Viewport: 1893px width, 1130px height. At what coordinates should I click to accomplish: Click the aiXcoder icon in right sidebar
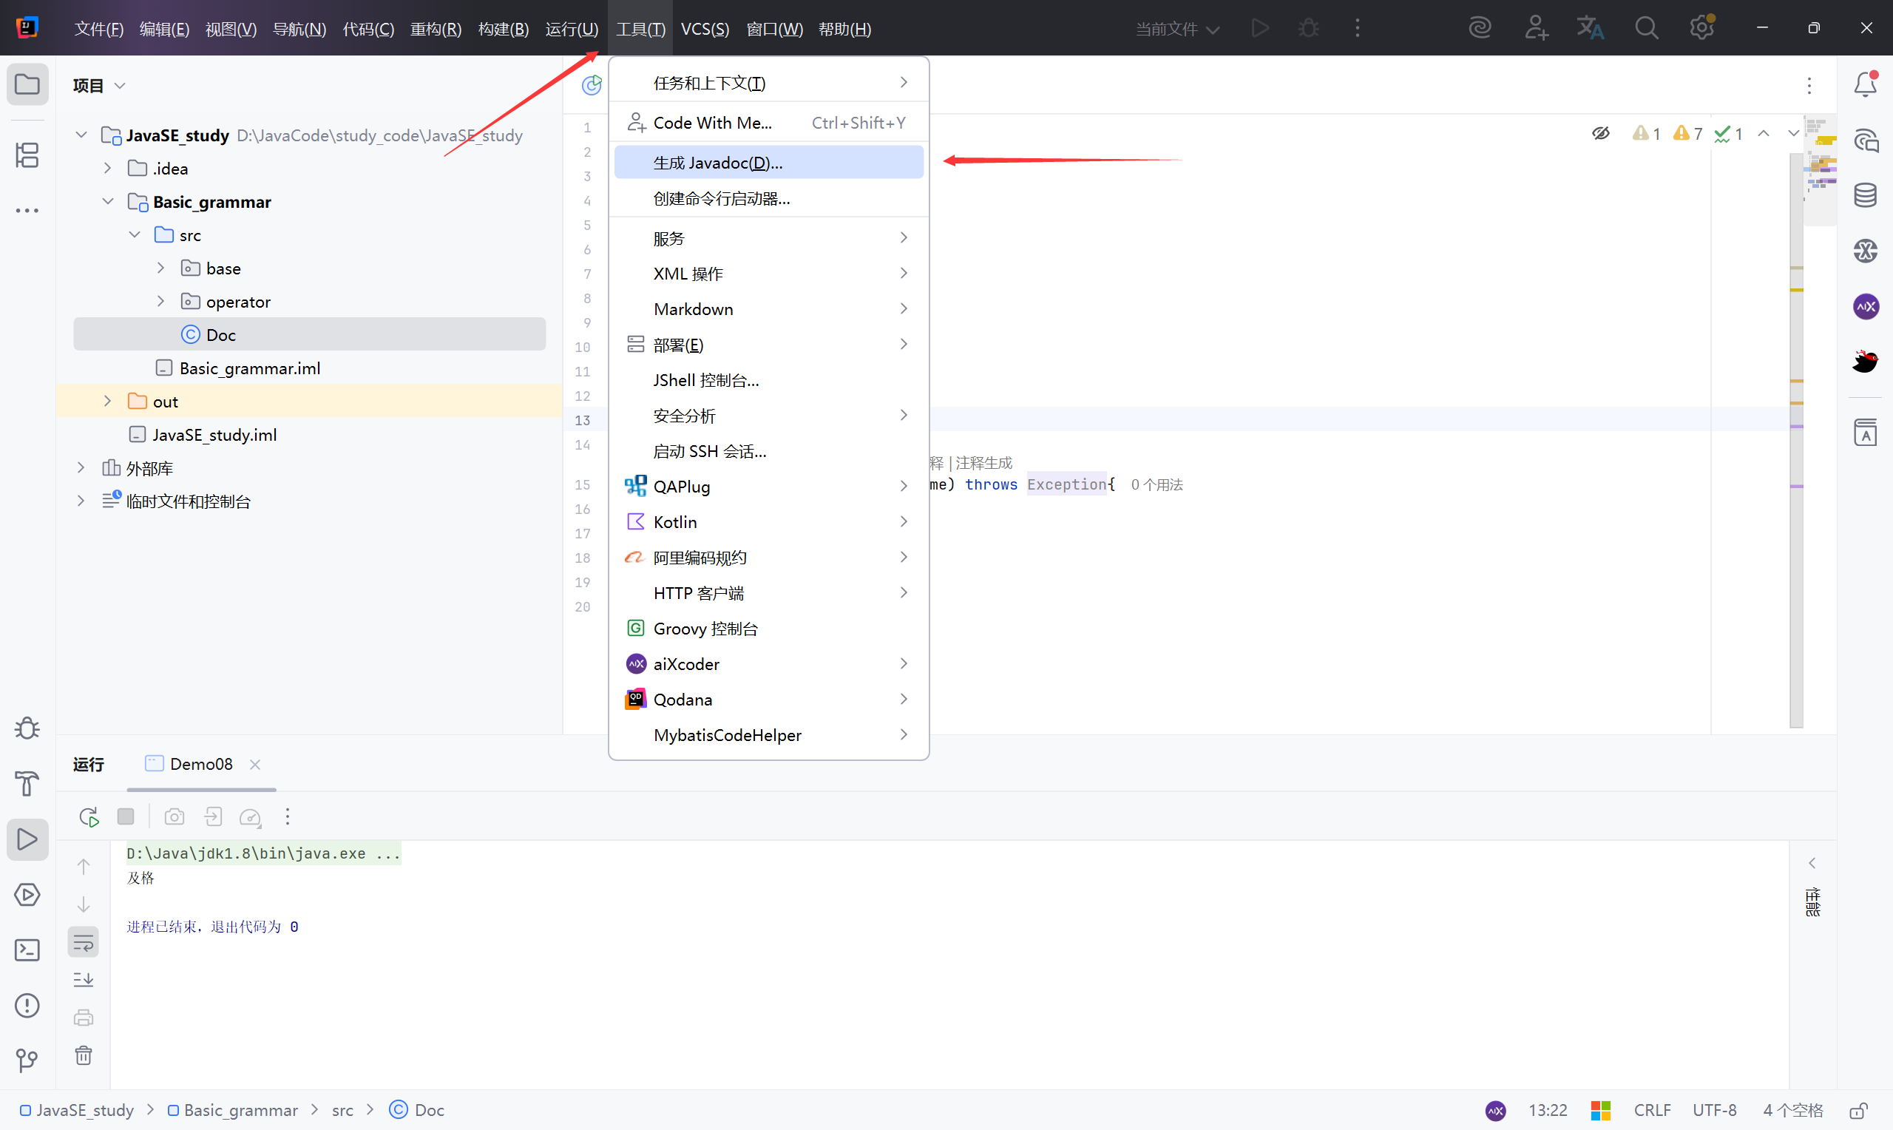pos(1865,307)
